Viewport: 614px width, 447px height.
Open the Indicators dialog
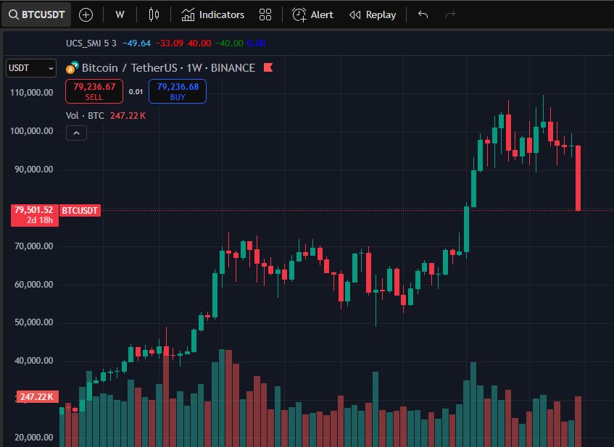tap(213, 15)
